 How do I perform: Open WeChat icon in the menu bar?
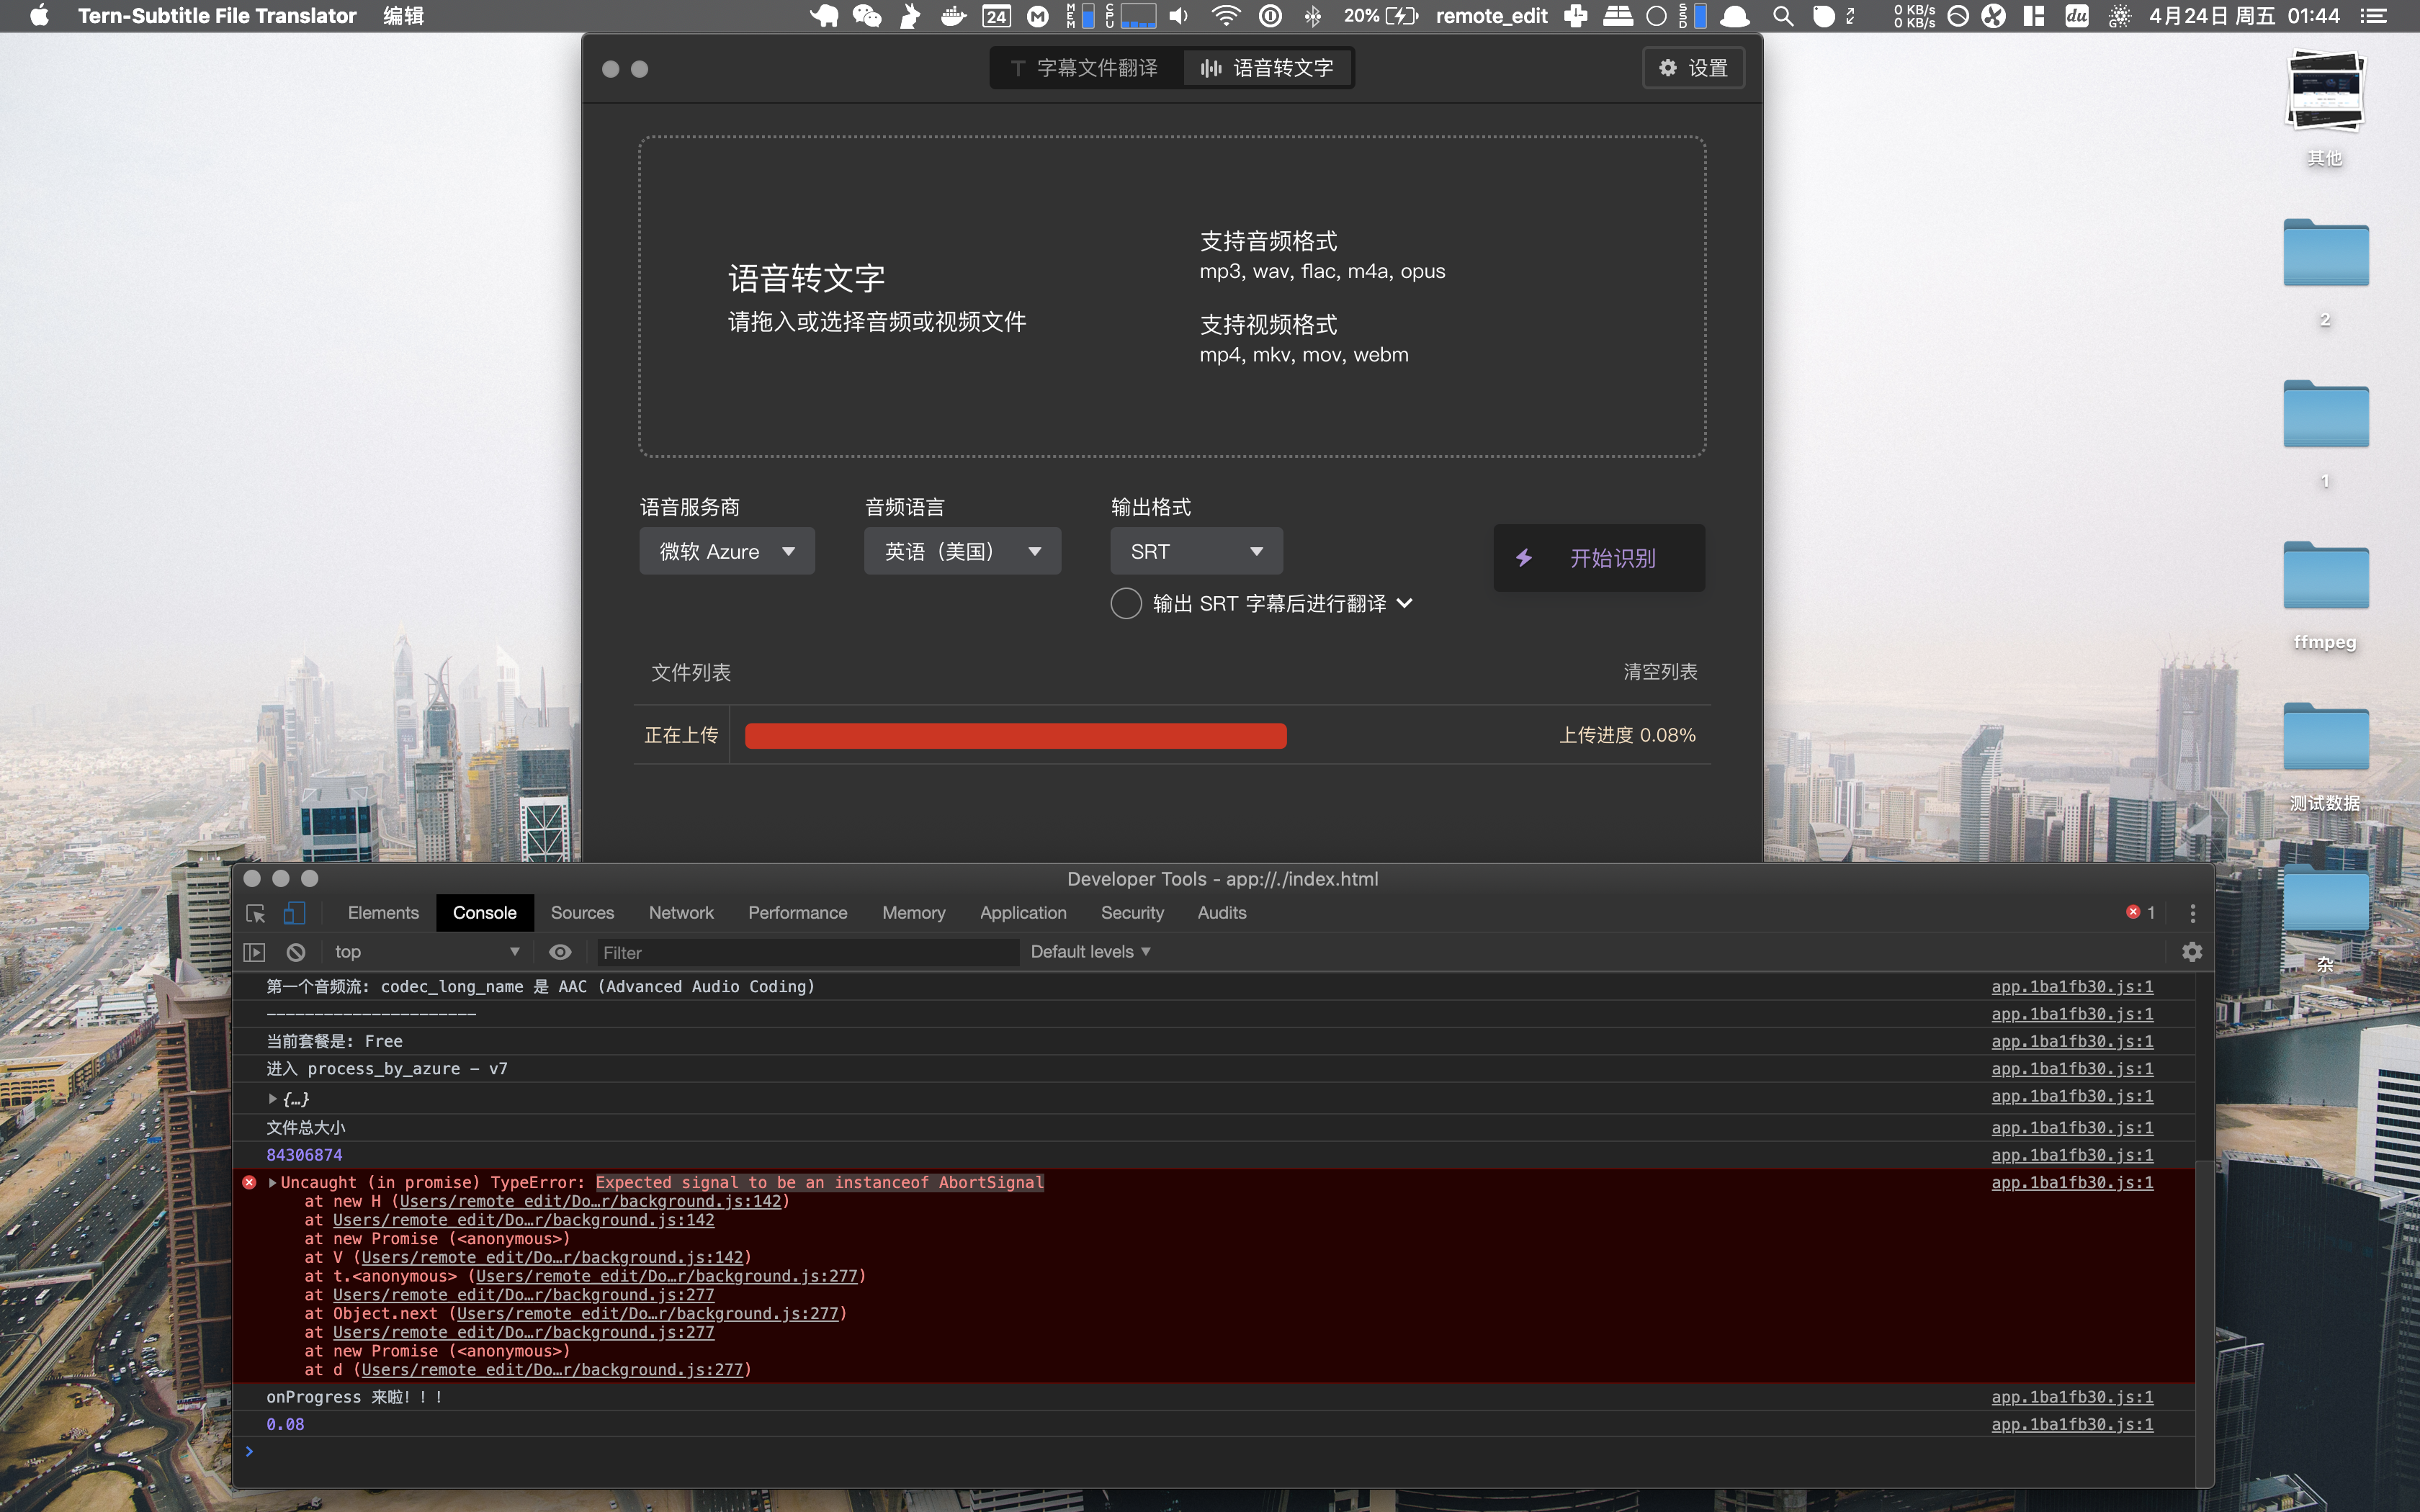866,16
